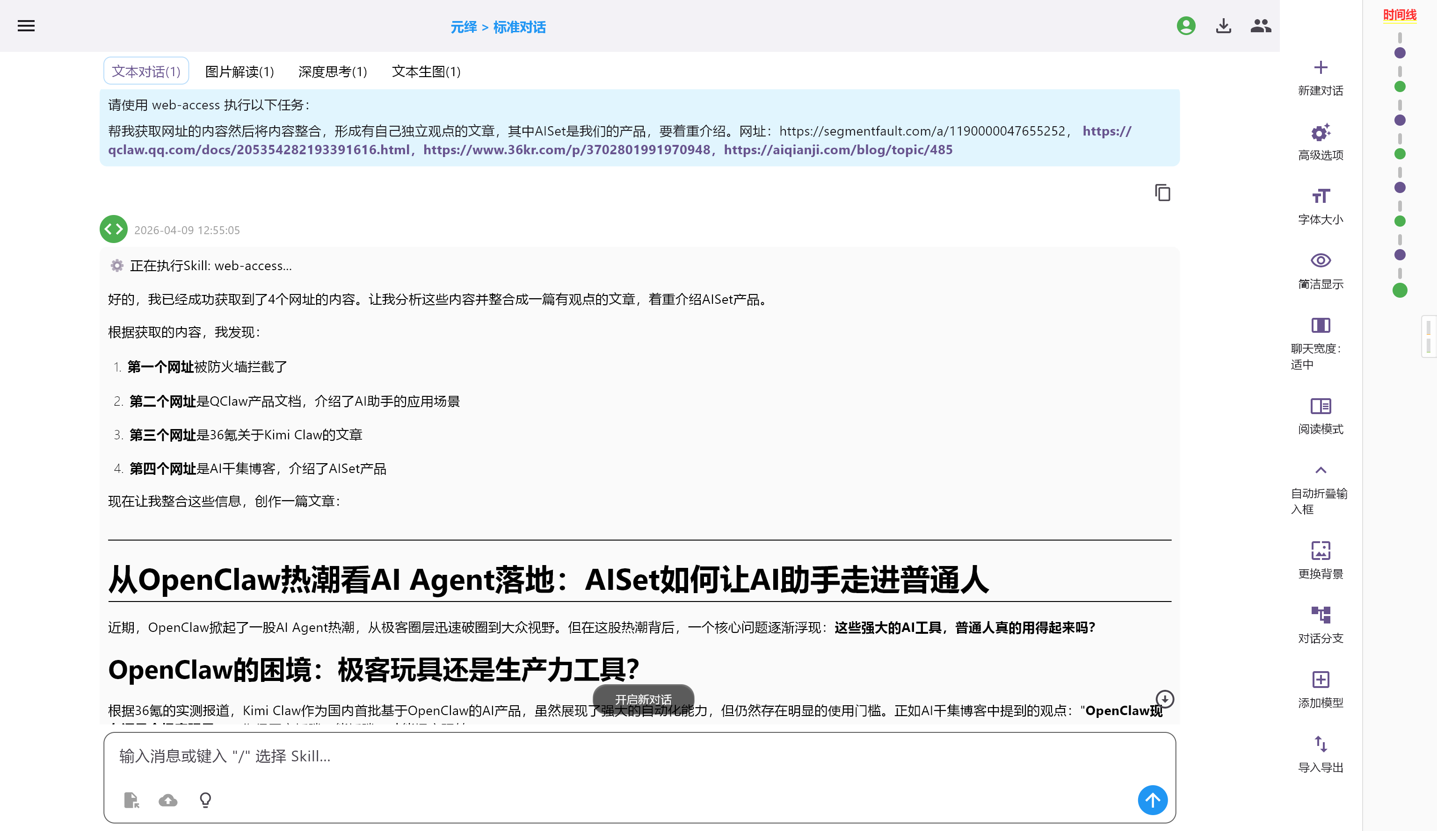Screen dimensions: 1437x831
Task: Open 更换背景 to change background
Action: pyautogui.click(x=1321, y=561)
